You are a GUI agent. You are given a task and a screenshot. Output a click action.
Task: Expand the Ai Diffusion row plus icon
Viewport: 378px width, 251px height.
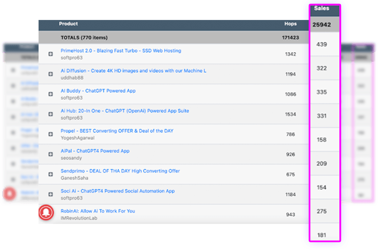(x=51, y=74)
